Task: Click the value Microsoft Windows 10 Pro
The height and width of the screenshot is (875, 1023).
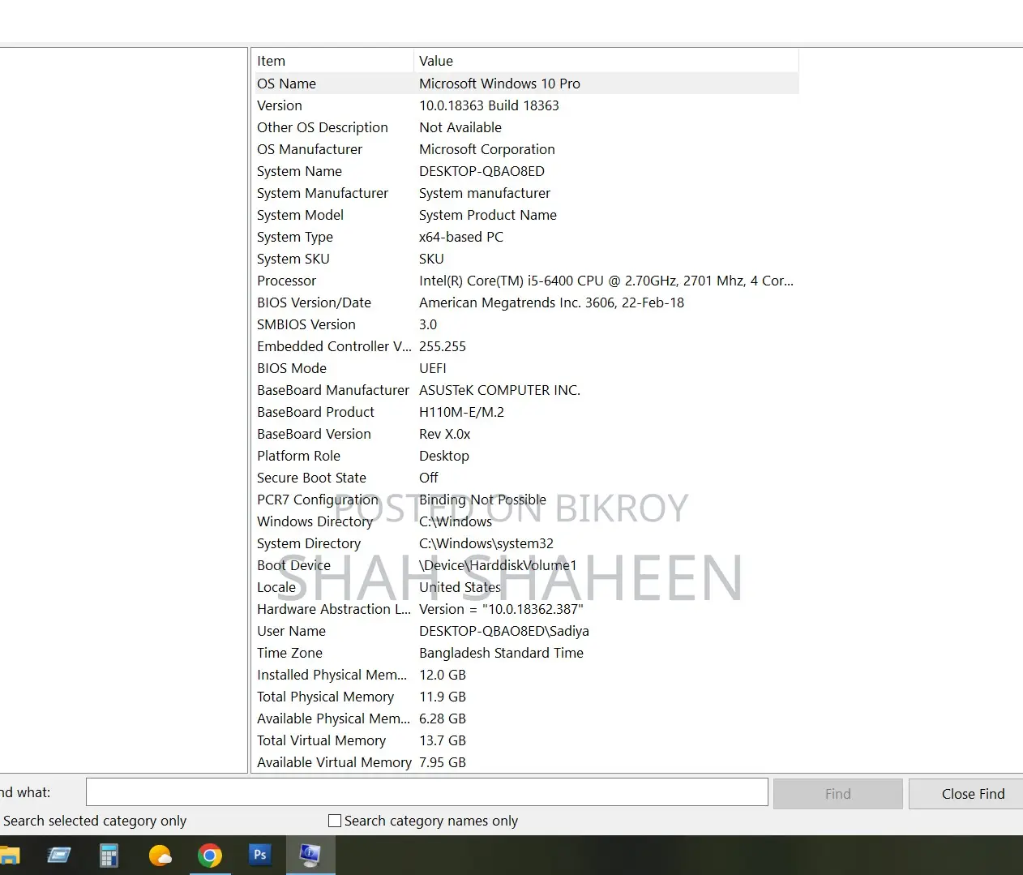Action: click(499, 84)
